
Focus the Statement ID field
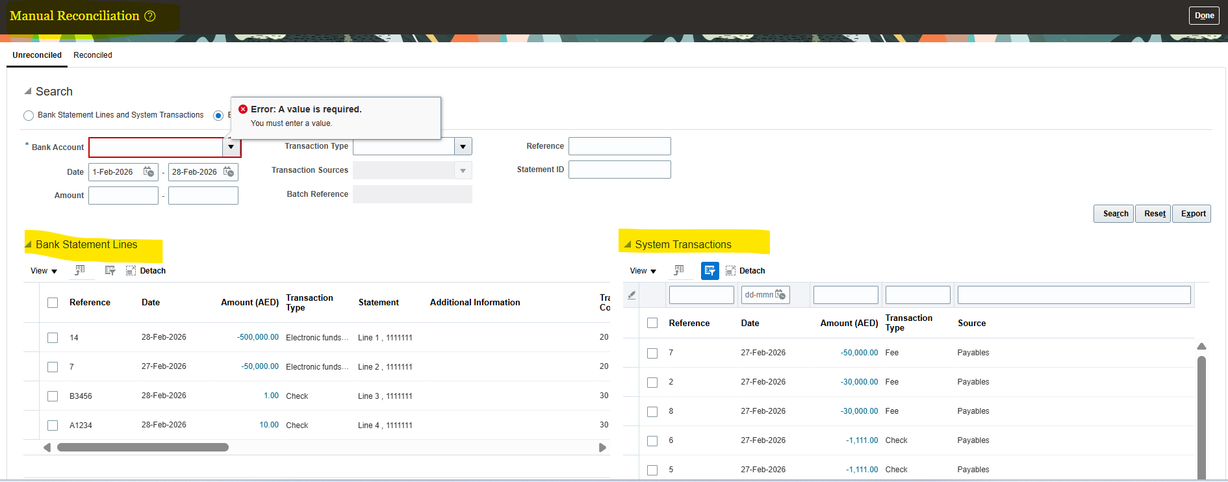click(x=620, y=170)
